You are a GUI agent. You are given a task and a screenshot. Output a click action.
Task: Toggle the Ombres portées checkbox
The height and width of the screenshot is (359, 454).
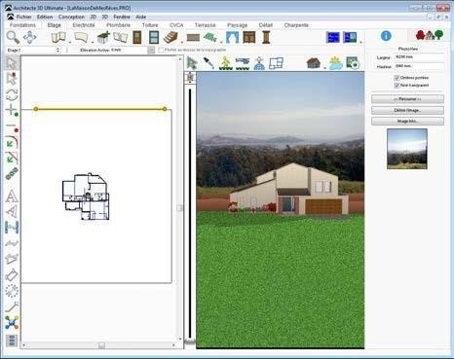[397, 78]
